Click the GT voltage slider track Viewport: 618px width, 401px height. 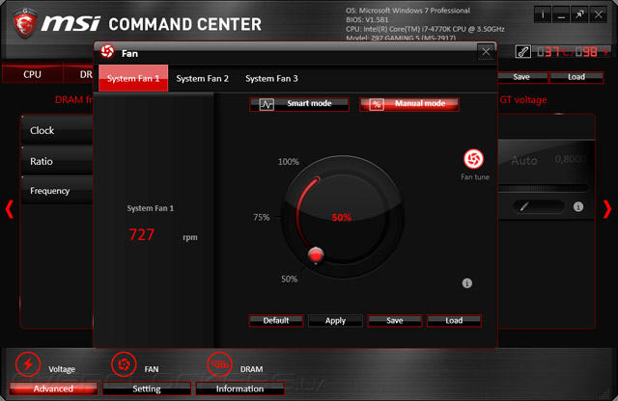point(543,188)
